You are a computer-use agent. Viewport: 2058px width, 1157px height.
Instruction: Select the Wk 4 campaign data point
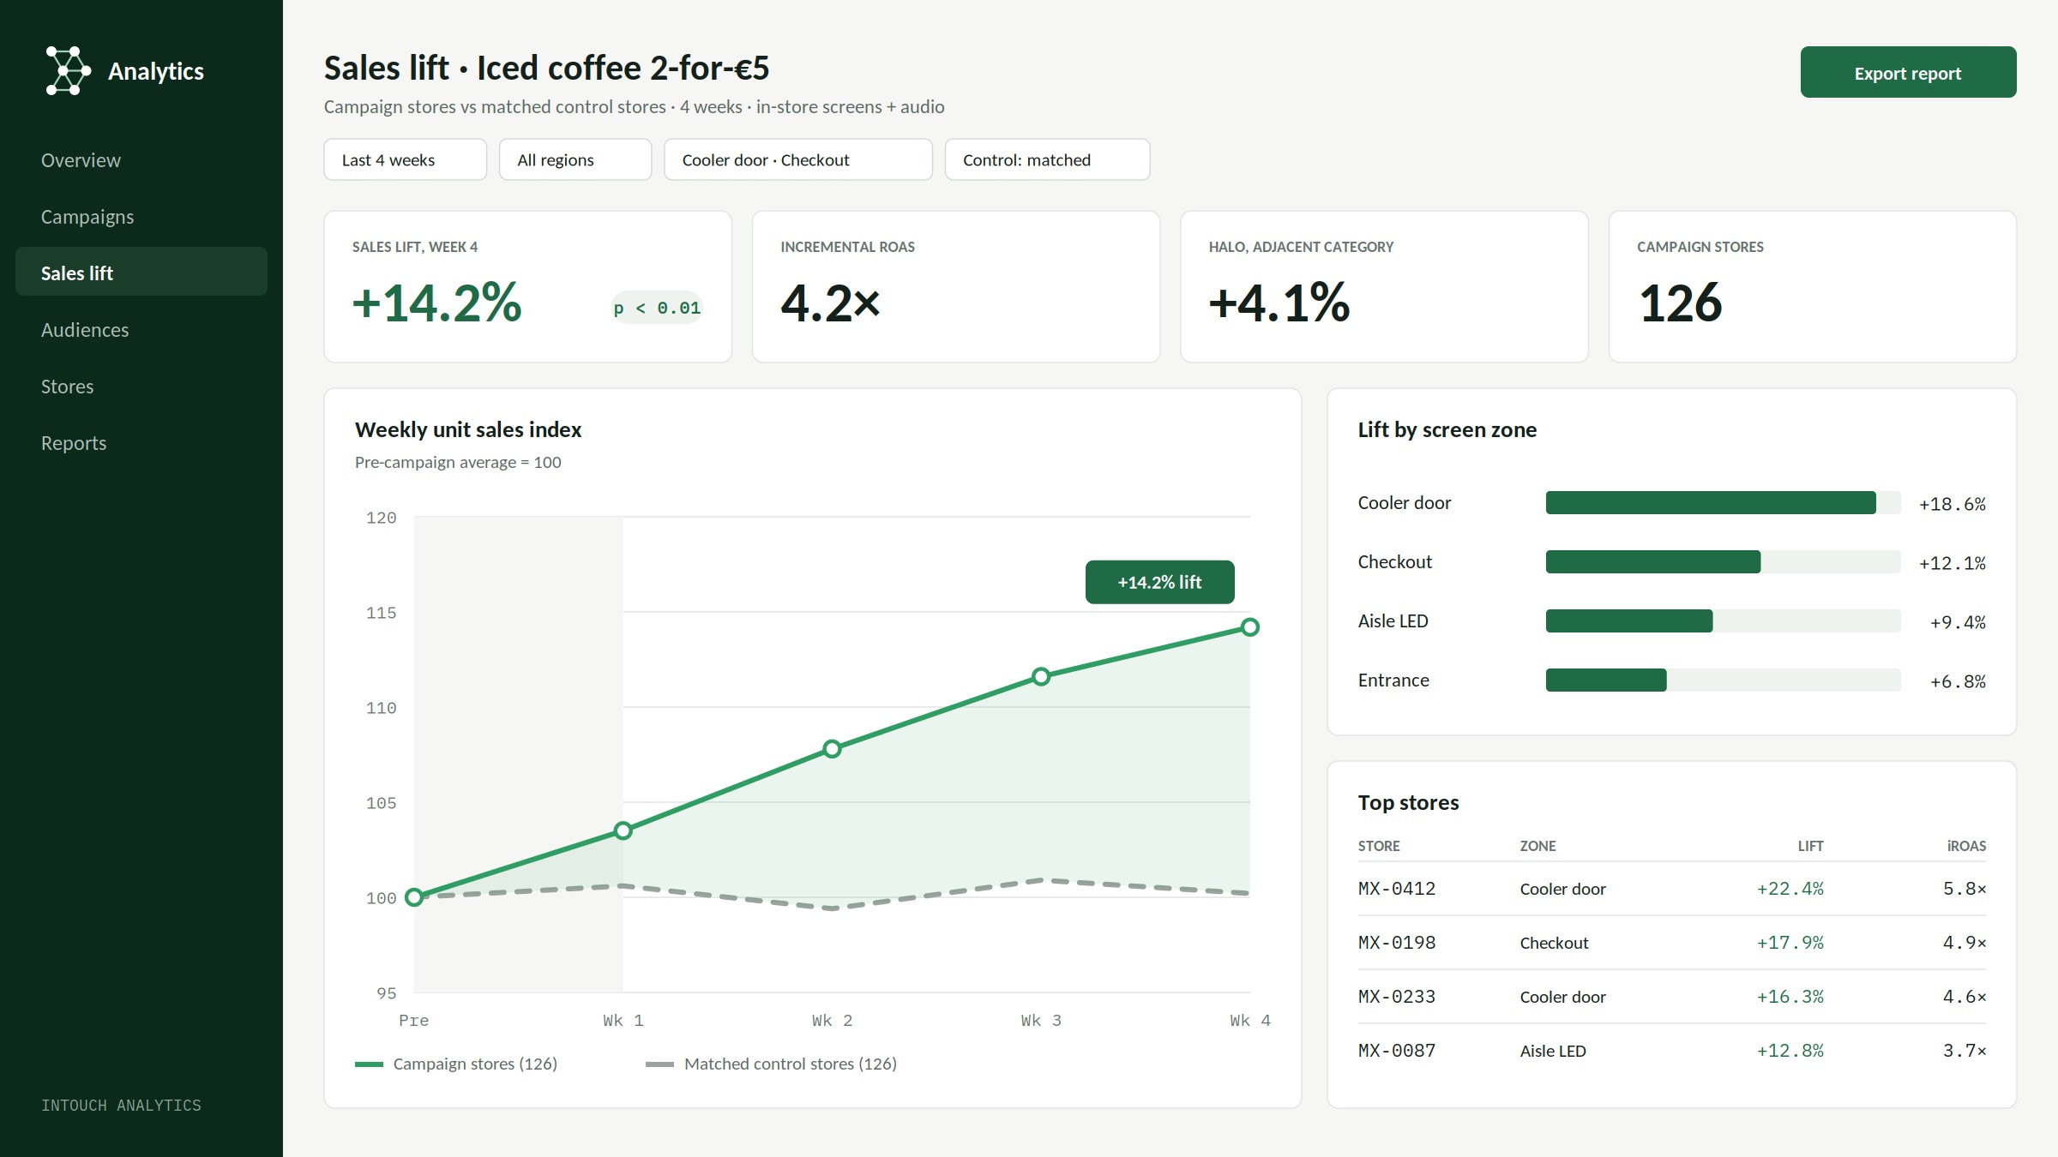pyautogui.click(x=1250, y=627)
